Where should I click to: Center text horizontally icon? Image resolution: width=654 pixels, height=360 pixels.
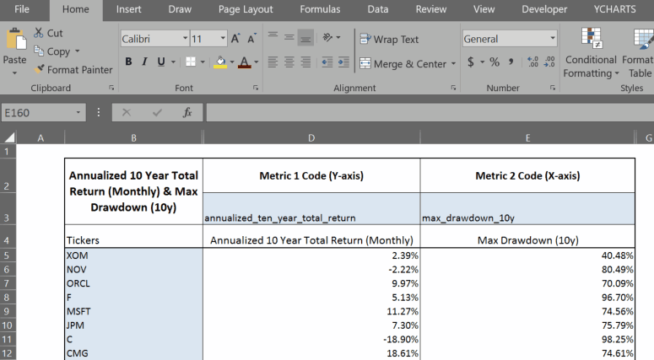tap(289, 62)
